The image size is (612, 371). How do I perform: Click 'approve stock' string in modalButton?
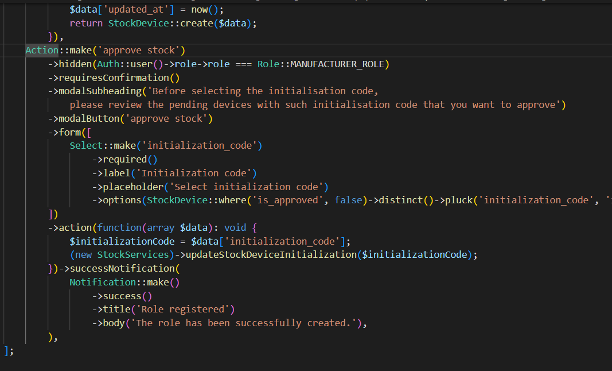point(166,118)
